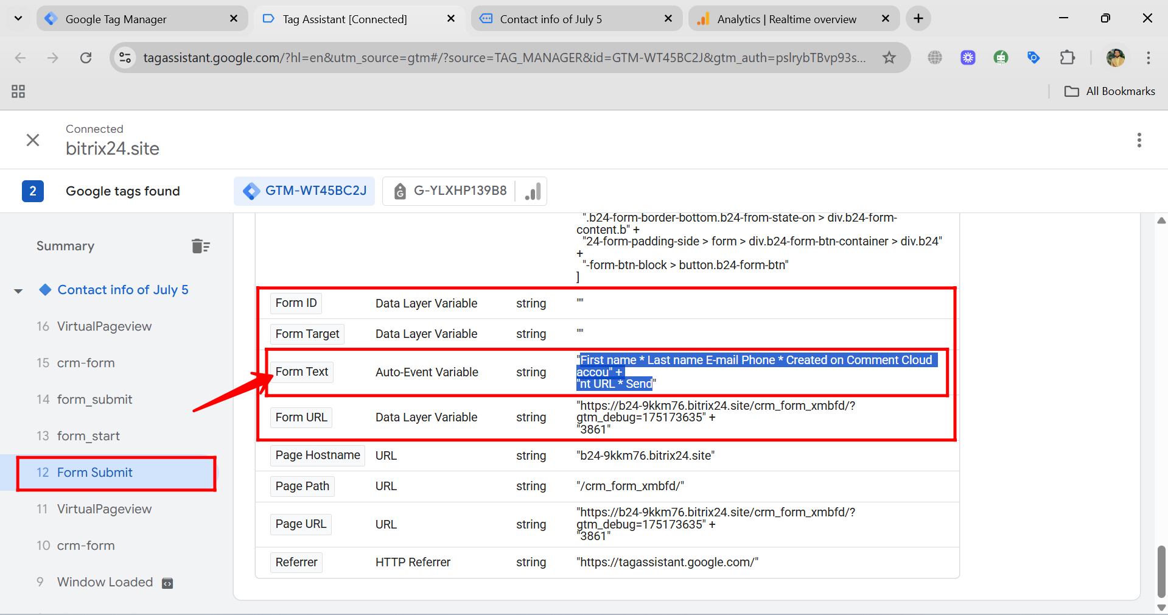Viewport: 1168px width, 615px height.
Task: Open the All Bookmarks folder
Action: 1110,91
